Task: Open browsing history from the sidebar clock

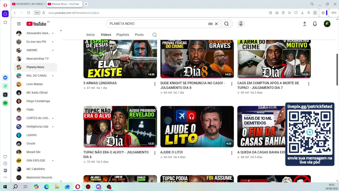Action: (5, 164)
